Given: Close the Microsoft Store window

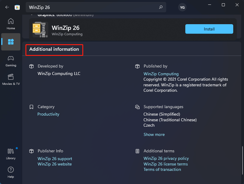Looking at the screenshot, I should [237, 5].
